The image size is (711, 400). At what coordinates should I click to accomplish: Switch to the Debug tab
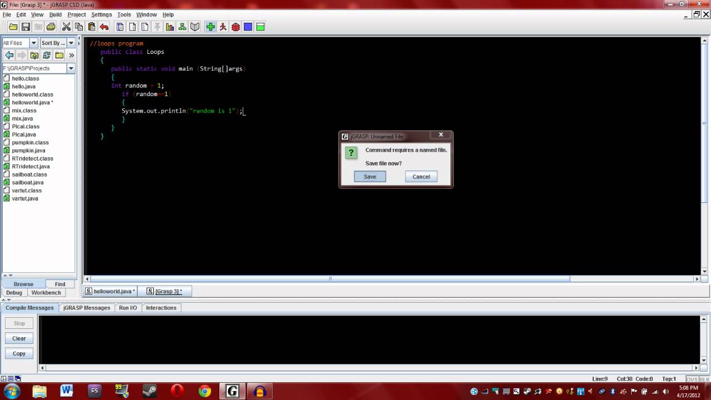pos(14,293)
